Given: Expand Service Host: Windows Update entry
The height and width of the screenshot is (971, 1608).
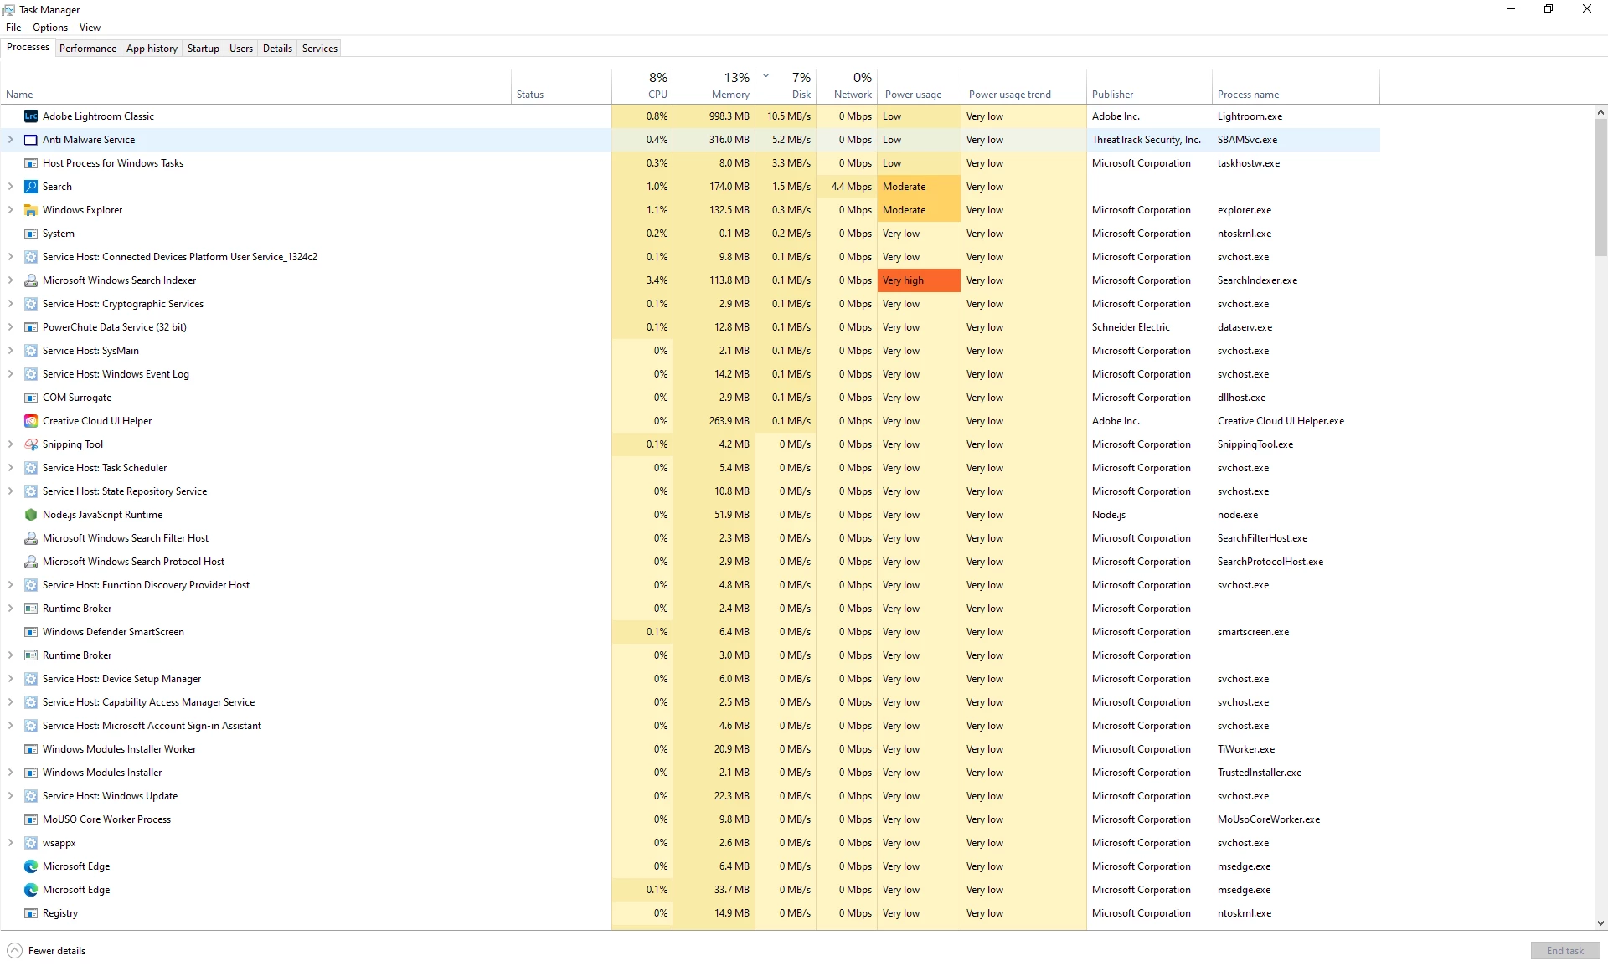Looking at the screenshot, I should click(10, 796).
